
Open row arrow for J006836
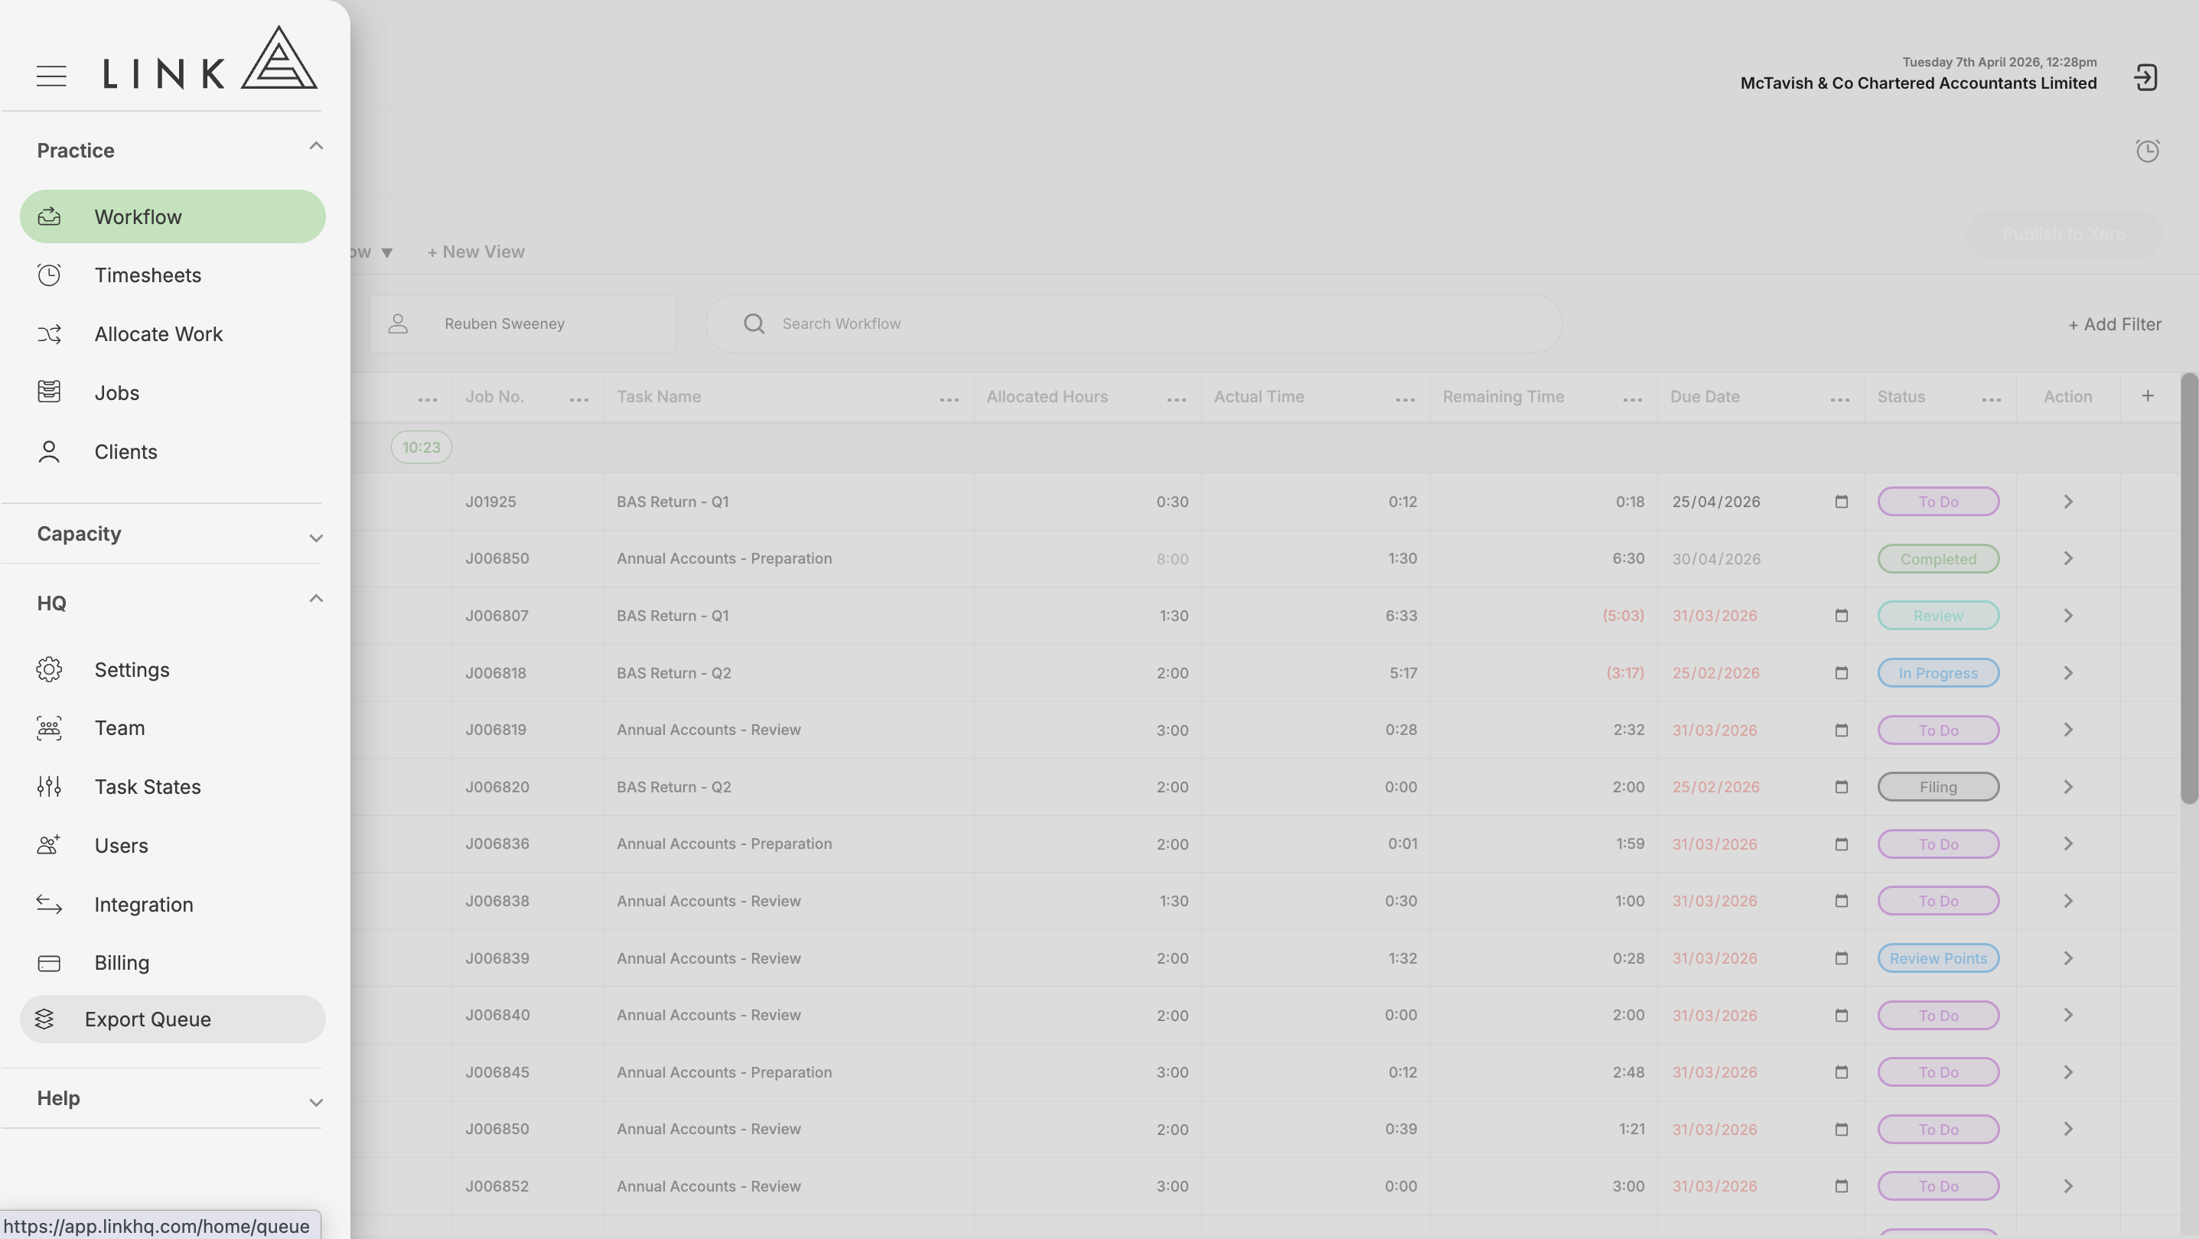[2068, 844]
